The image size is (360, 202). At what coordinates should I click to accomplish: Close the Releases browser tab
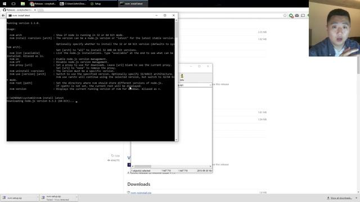point(35,10)
